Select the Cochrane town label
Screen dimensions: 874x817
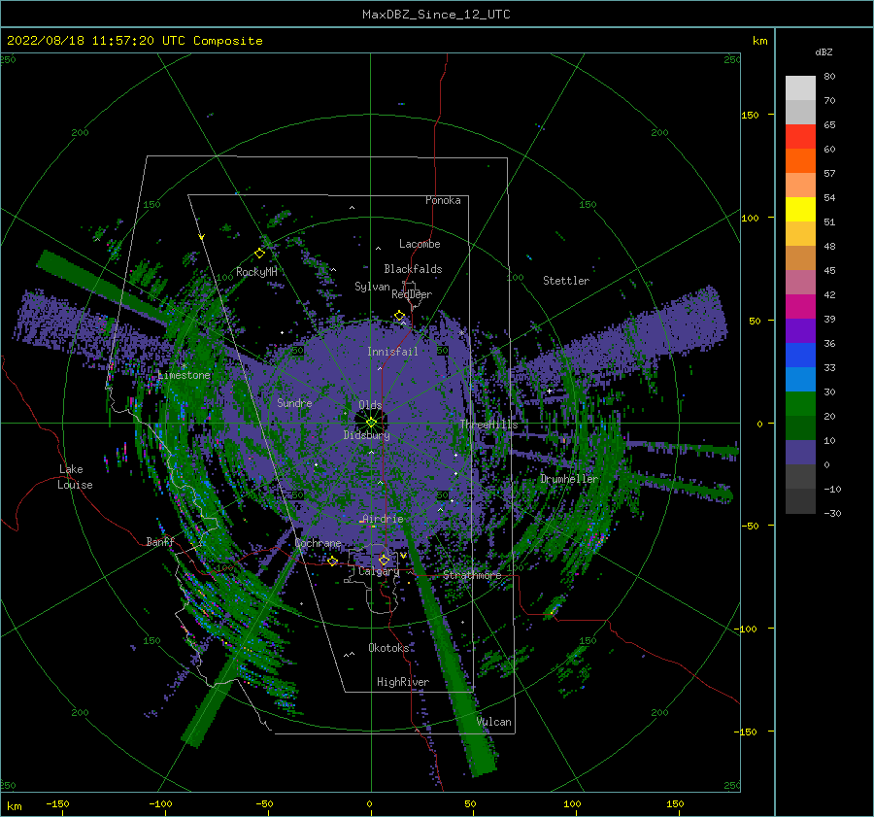pyautogui.click(x=318, y=543)
